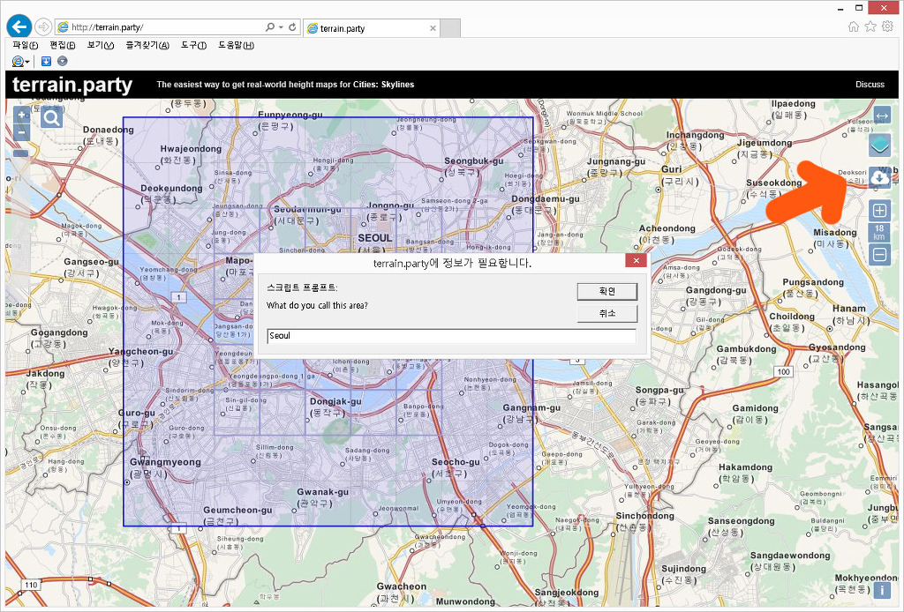The image size is (904, 612).
Task: Zoom in on the map
Action: (x=22, y=116)
